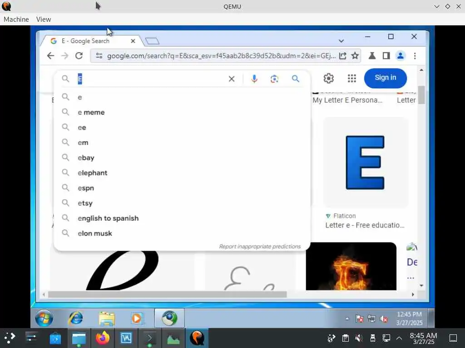Click the muted volume icon in Windows tray
The image size is (465, 348).
384,319
